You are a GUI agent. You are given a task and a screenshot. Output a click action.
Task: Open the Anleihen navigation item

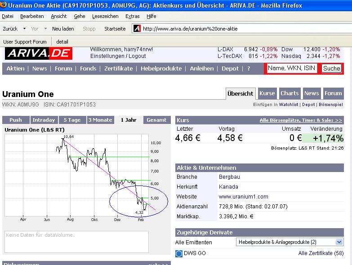tap(202, 69)
